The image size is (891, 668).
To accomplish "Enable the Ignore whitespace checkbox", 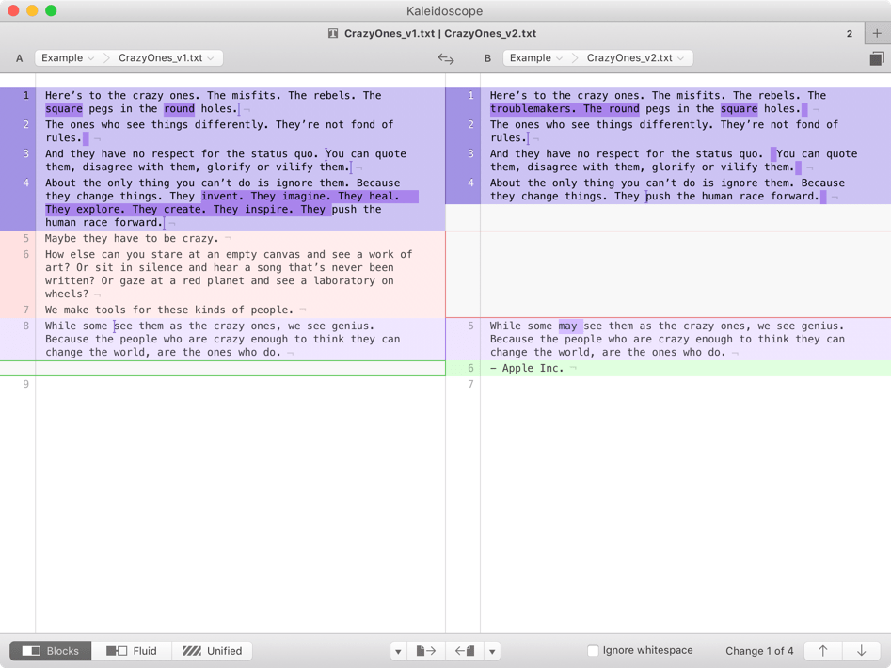I will coord(593,651).
